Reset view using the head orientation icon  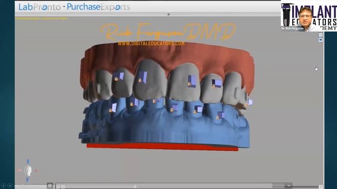coord(28,171)
